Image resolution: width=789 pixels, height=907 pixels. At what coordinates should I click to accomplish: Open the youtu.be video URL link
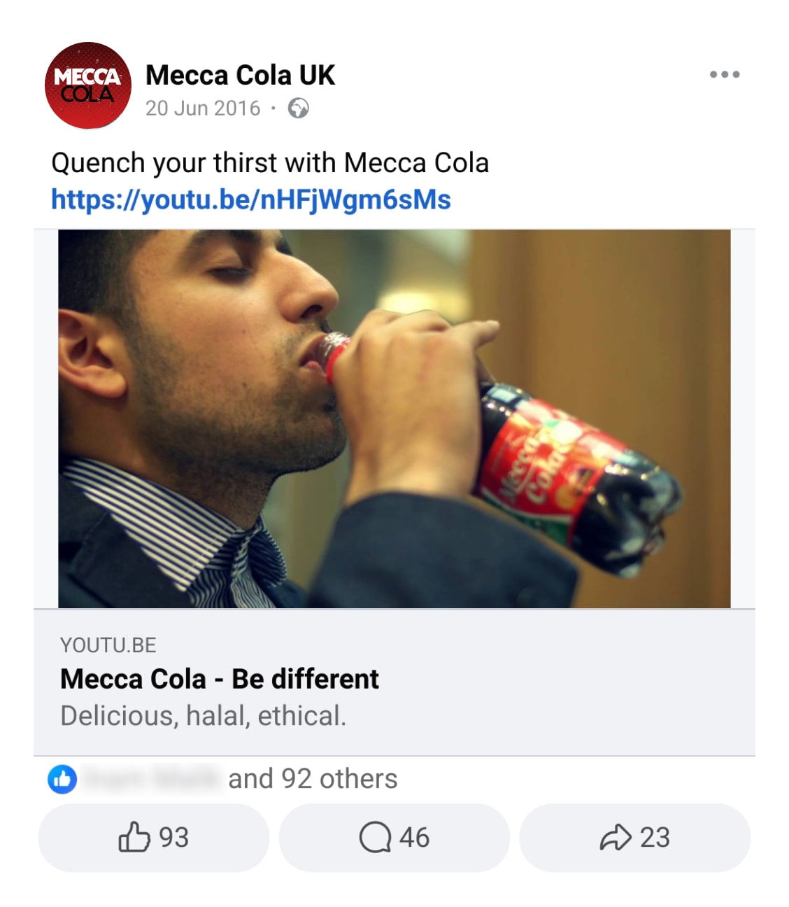pos(250,199)
